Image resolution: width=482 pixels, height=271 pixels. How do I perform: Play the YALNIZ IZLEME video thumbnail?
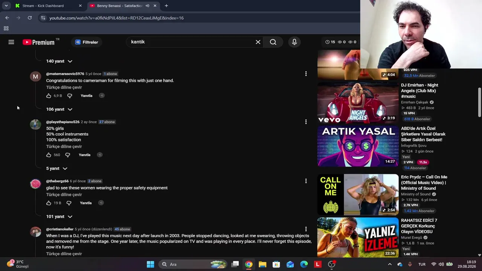[x=358, y=238]
